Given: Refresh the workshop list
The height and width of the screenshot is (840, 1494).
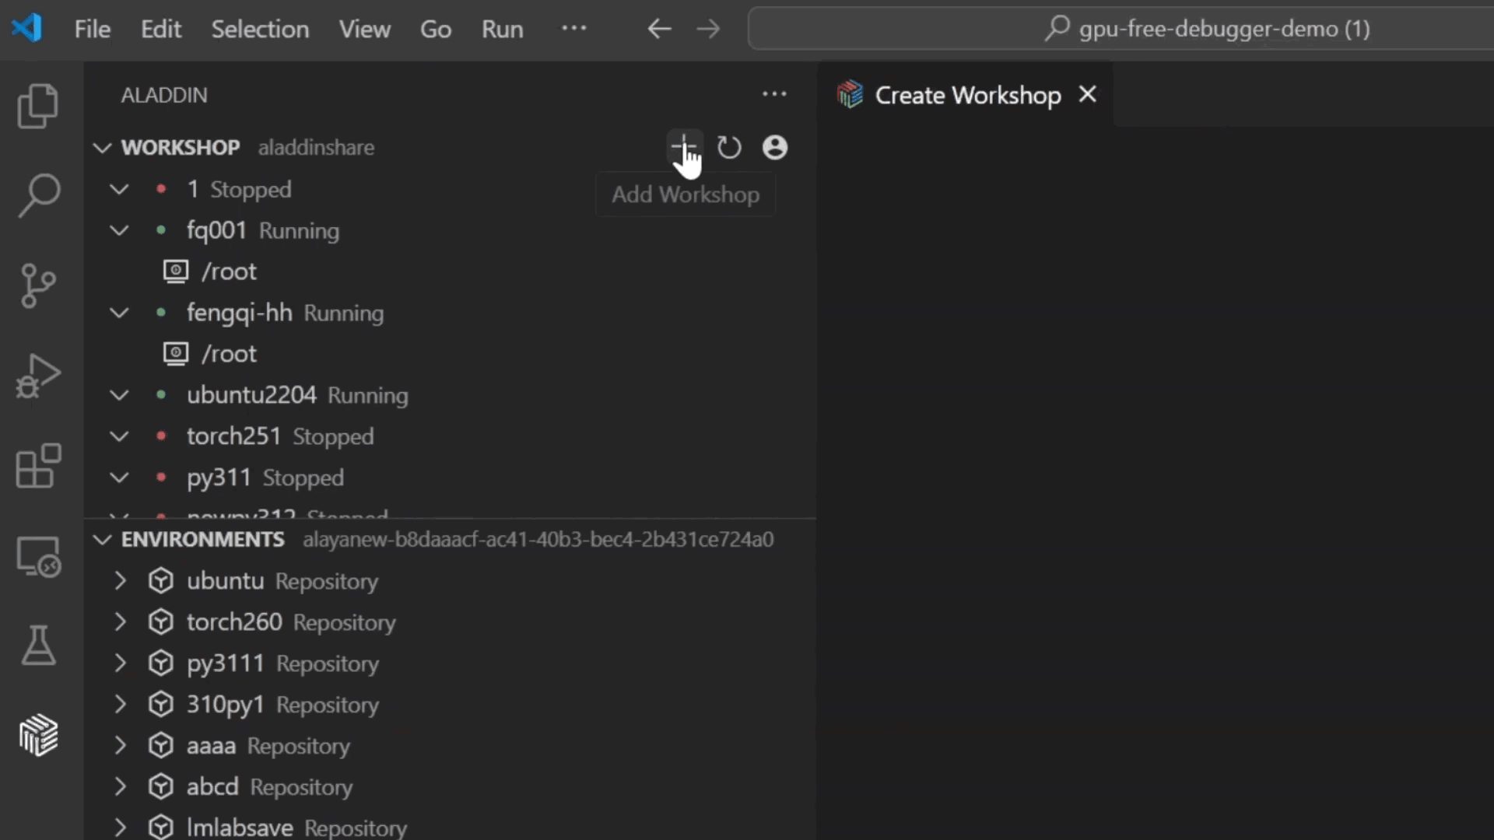Looking at the screenshot, I should point(729,147).
